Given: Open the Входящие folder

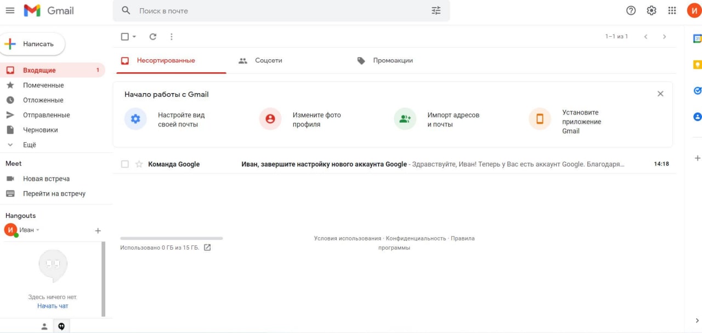Looking at the screenshot, I should pos(53,70).
